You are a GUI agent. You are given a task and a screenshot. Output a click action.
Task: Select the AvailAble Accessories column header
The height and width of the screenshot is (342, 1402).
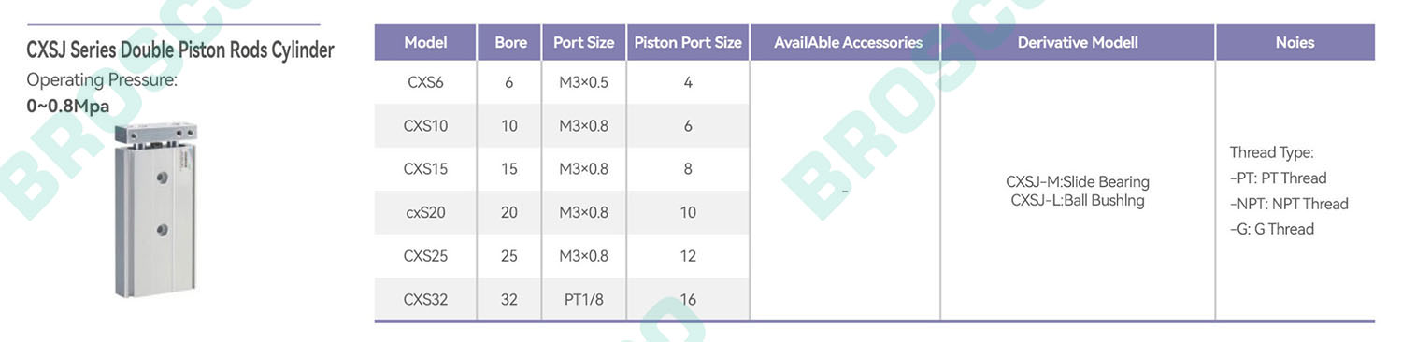848,42
